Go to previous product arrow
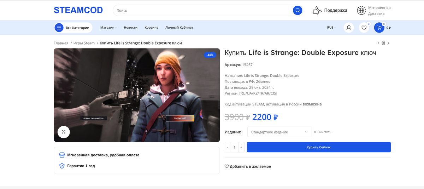The width and height of the screenshot is (424, 189). point(378,43)
